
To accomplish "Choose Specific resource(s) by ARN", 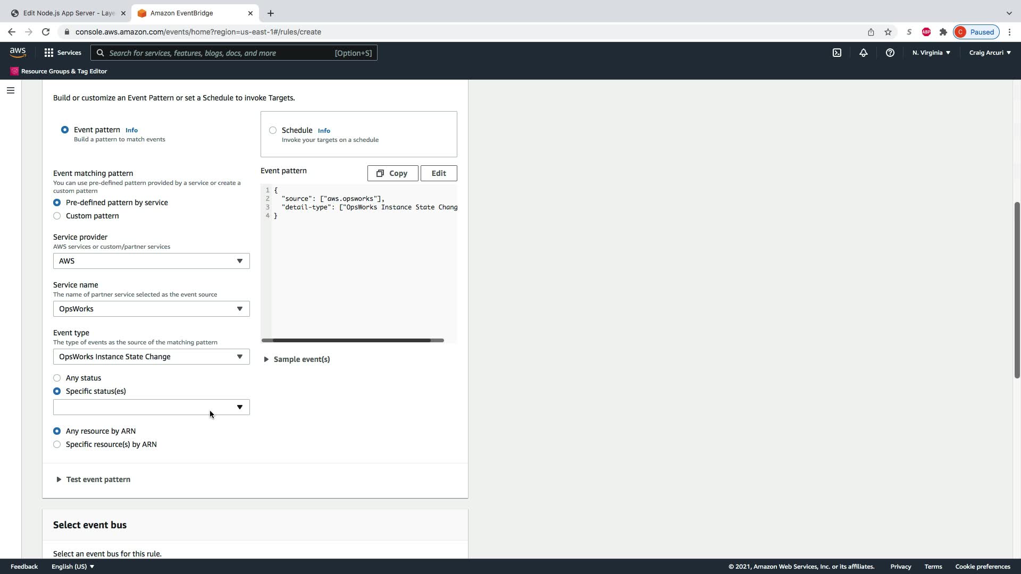I will (57, 444).
